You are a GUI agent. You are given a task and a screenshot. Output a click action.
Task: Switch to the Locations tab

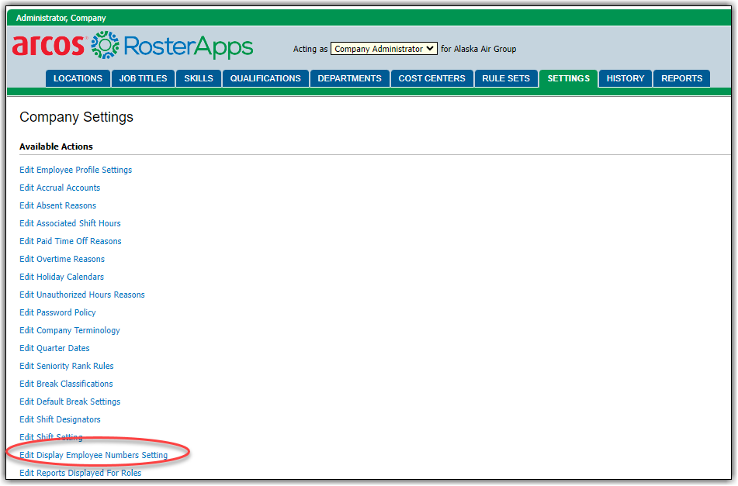tap(78, 78)
